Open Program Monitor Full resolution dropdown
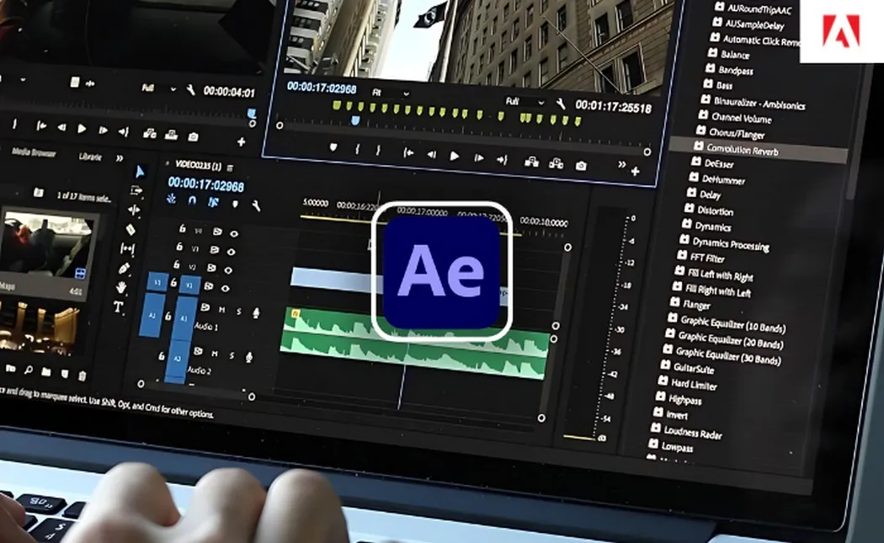The image size is (884, 543). tap(525, 102)
